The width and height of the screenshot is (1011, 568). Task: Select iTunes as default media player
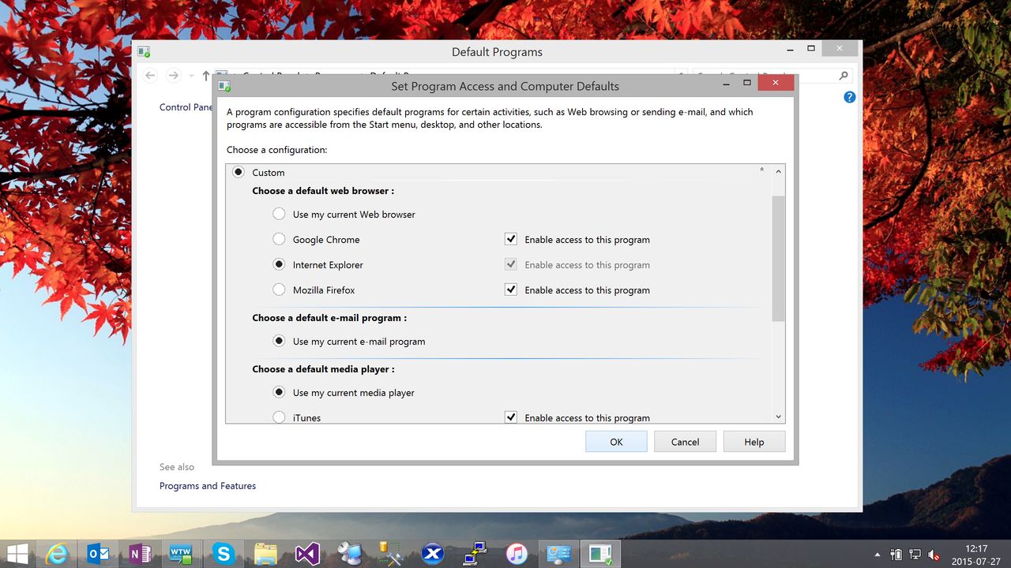click(x=279, y=417)
